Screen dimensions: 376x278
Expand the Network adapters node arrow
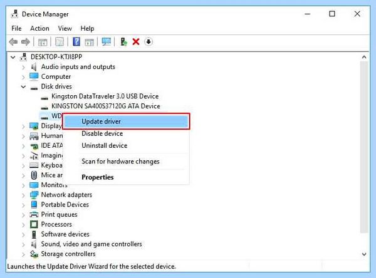point(23,195)
